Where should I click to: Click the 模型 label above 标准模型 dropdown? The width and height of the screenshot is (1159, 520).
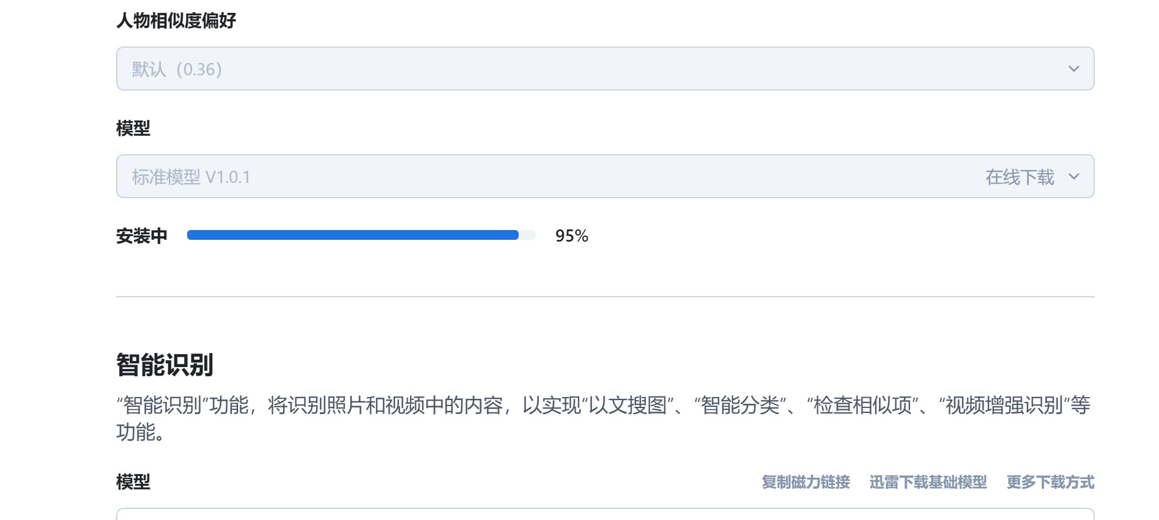[x=133, y=128]
